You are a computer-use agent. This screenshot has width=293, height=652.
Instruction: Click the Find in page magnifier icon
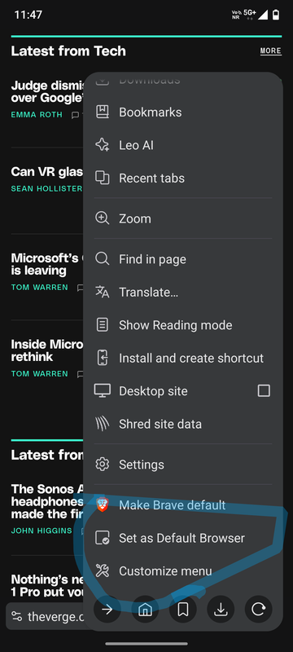(x=102, y=259)
